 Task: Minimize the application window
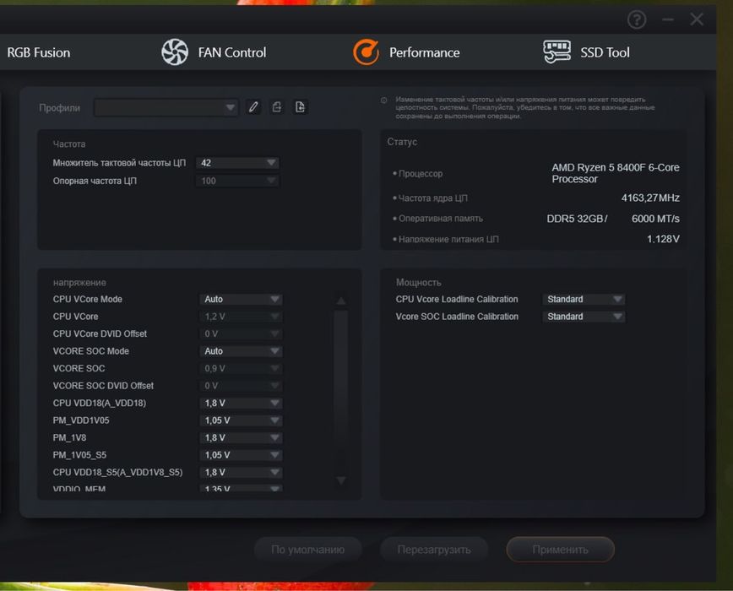click(x=668, y=19)
